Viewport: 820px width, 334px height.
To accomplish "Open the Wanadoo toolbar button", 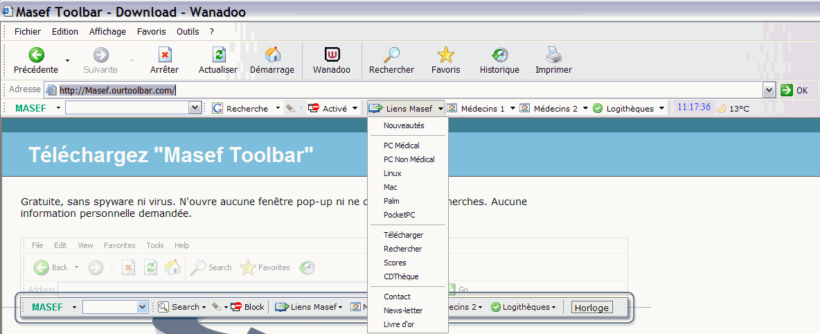I will (x=332, y=61).
